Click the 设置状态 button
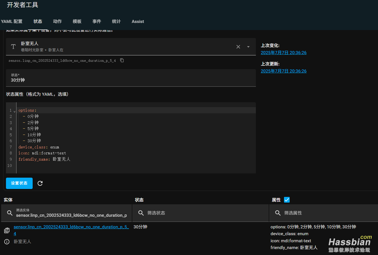Screen dimensions: 378x255 pyautogui.click(x=19, y=183)
